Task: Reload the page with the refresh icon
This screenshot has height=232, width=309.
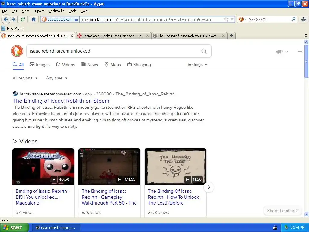Action: [x=23, y=19]
